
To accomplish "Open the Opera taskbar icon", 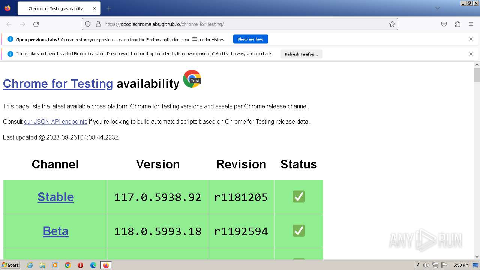I will (x=81, y=265).
